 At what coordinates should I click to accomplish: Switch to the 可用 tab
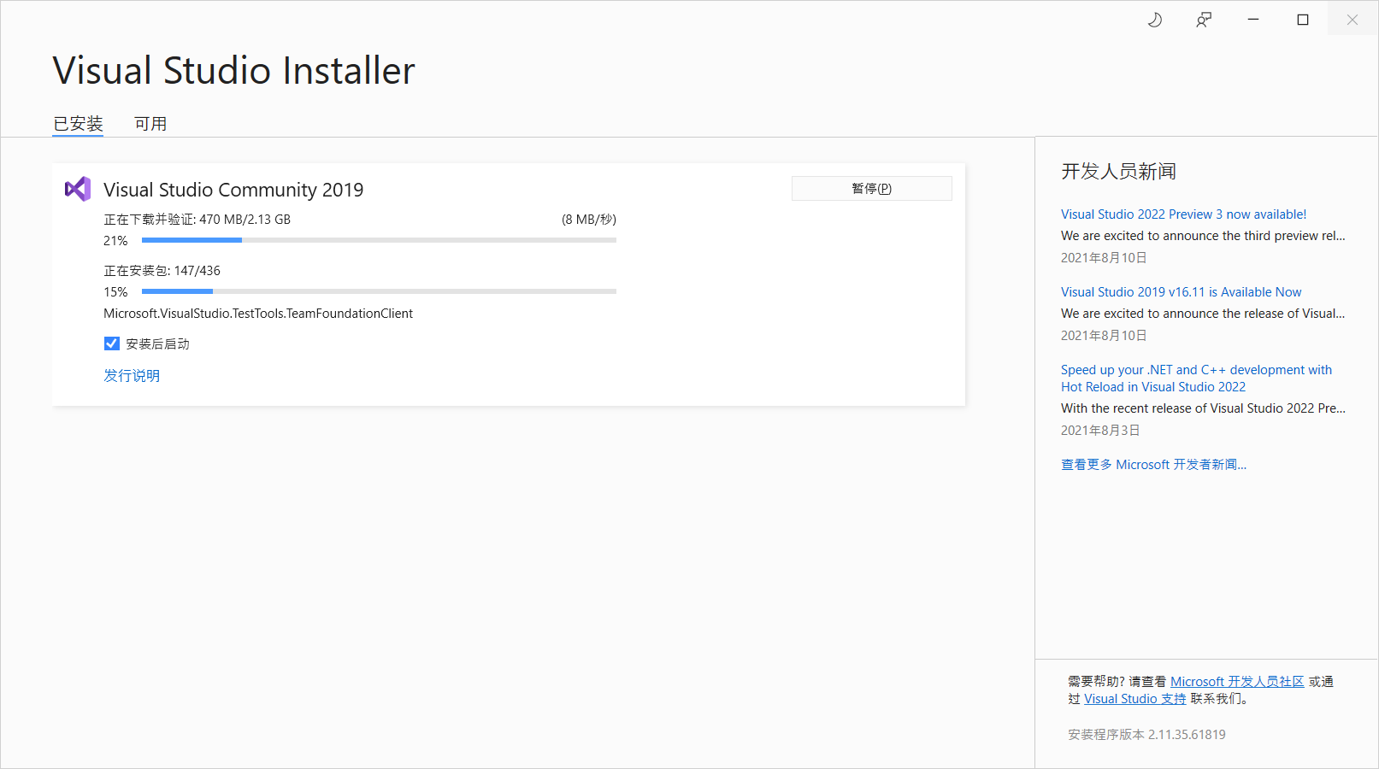point(150,124)
